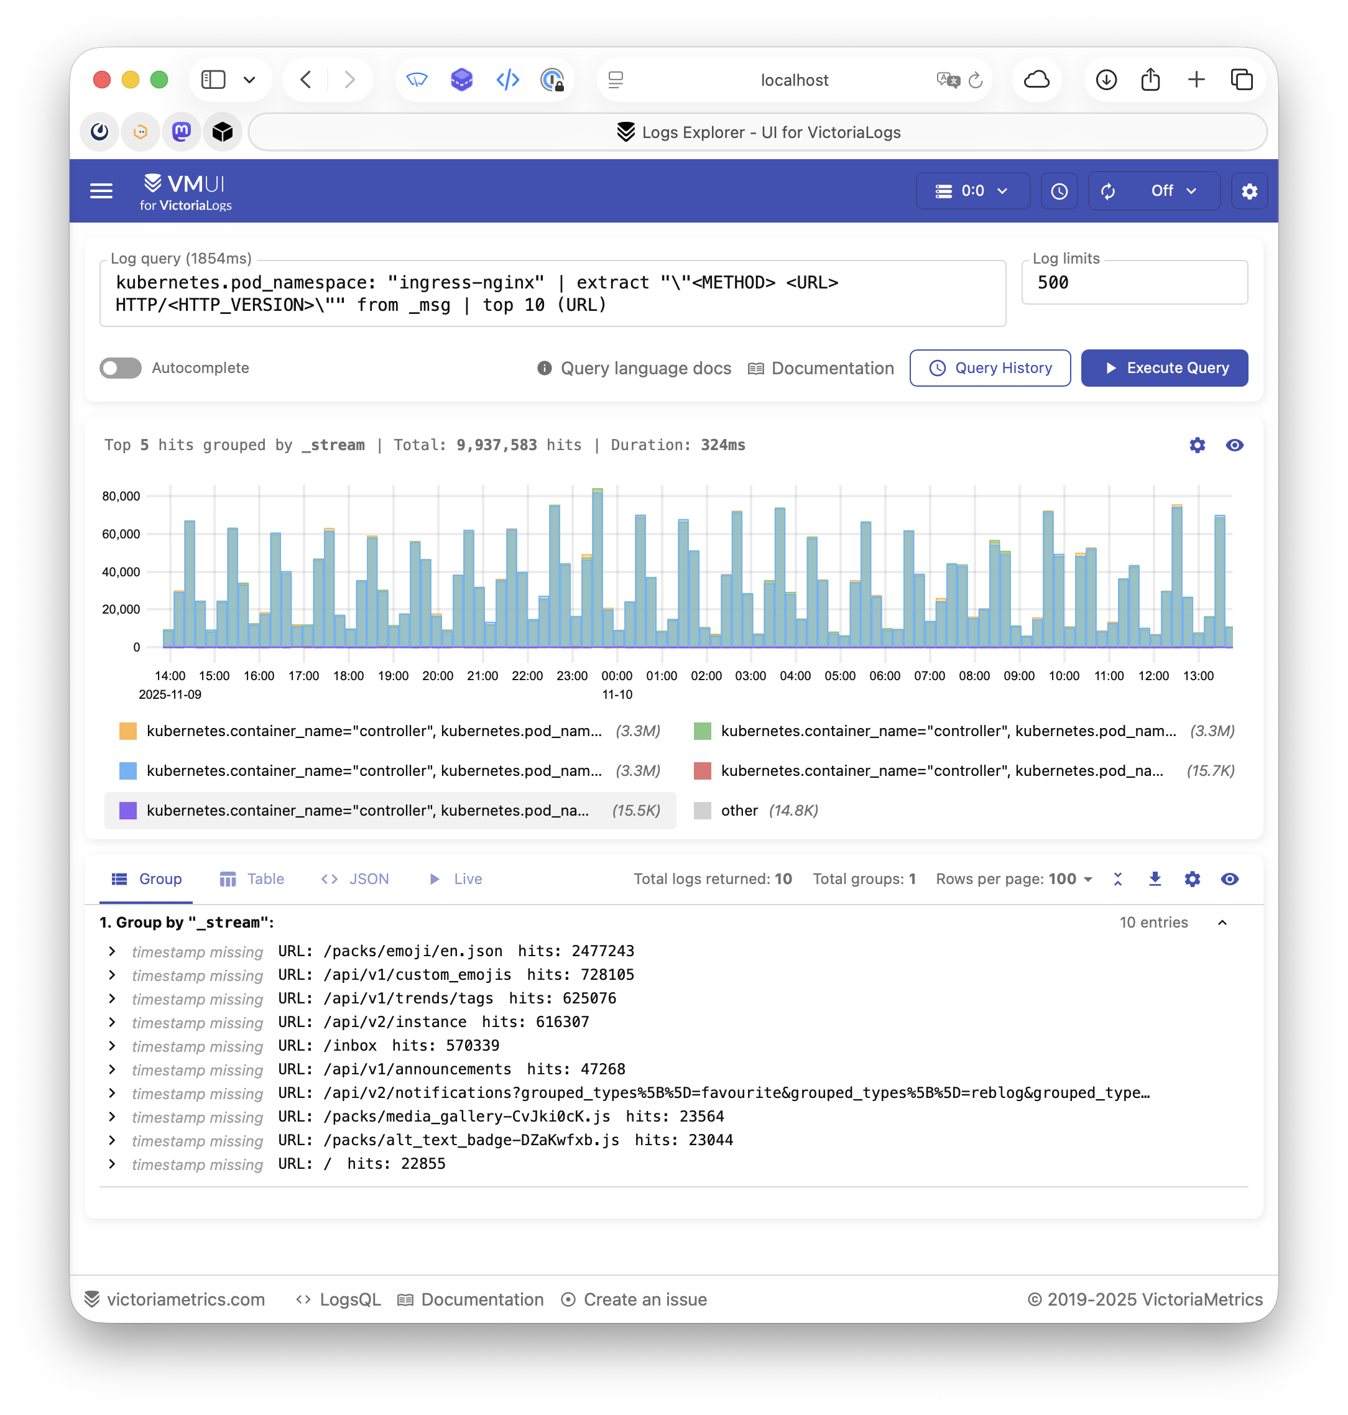Open group view settings gear
Viewport: 1348px width, 1415px height.
coord(1192,879)
